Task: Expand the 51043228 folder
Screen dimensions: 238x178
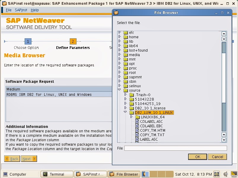Action: pos(125,99)
